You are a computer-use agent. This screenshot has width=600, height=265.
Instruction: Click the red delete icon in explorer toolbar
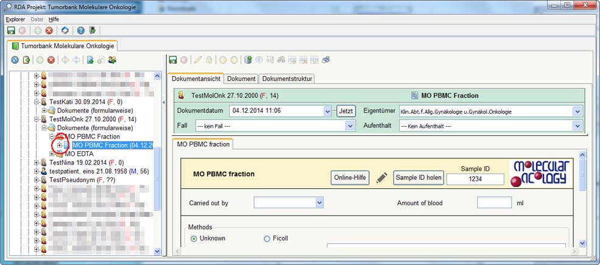[51, 60]
